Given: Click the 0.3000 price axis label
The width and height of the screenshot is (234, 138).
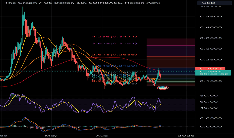Looking at the screenshot, I should [211, 49].
